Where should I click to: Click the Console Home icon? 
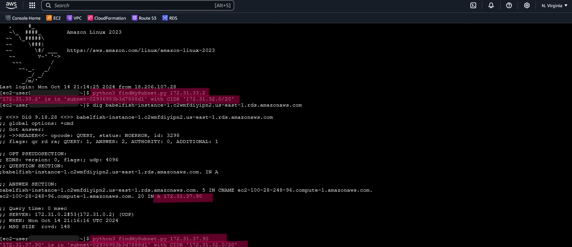8,18
